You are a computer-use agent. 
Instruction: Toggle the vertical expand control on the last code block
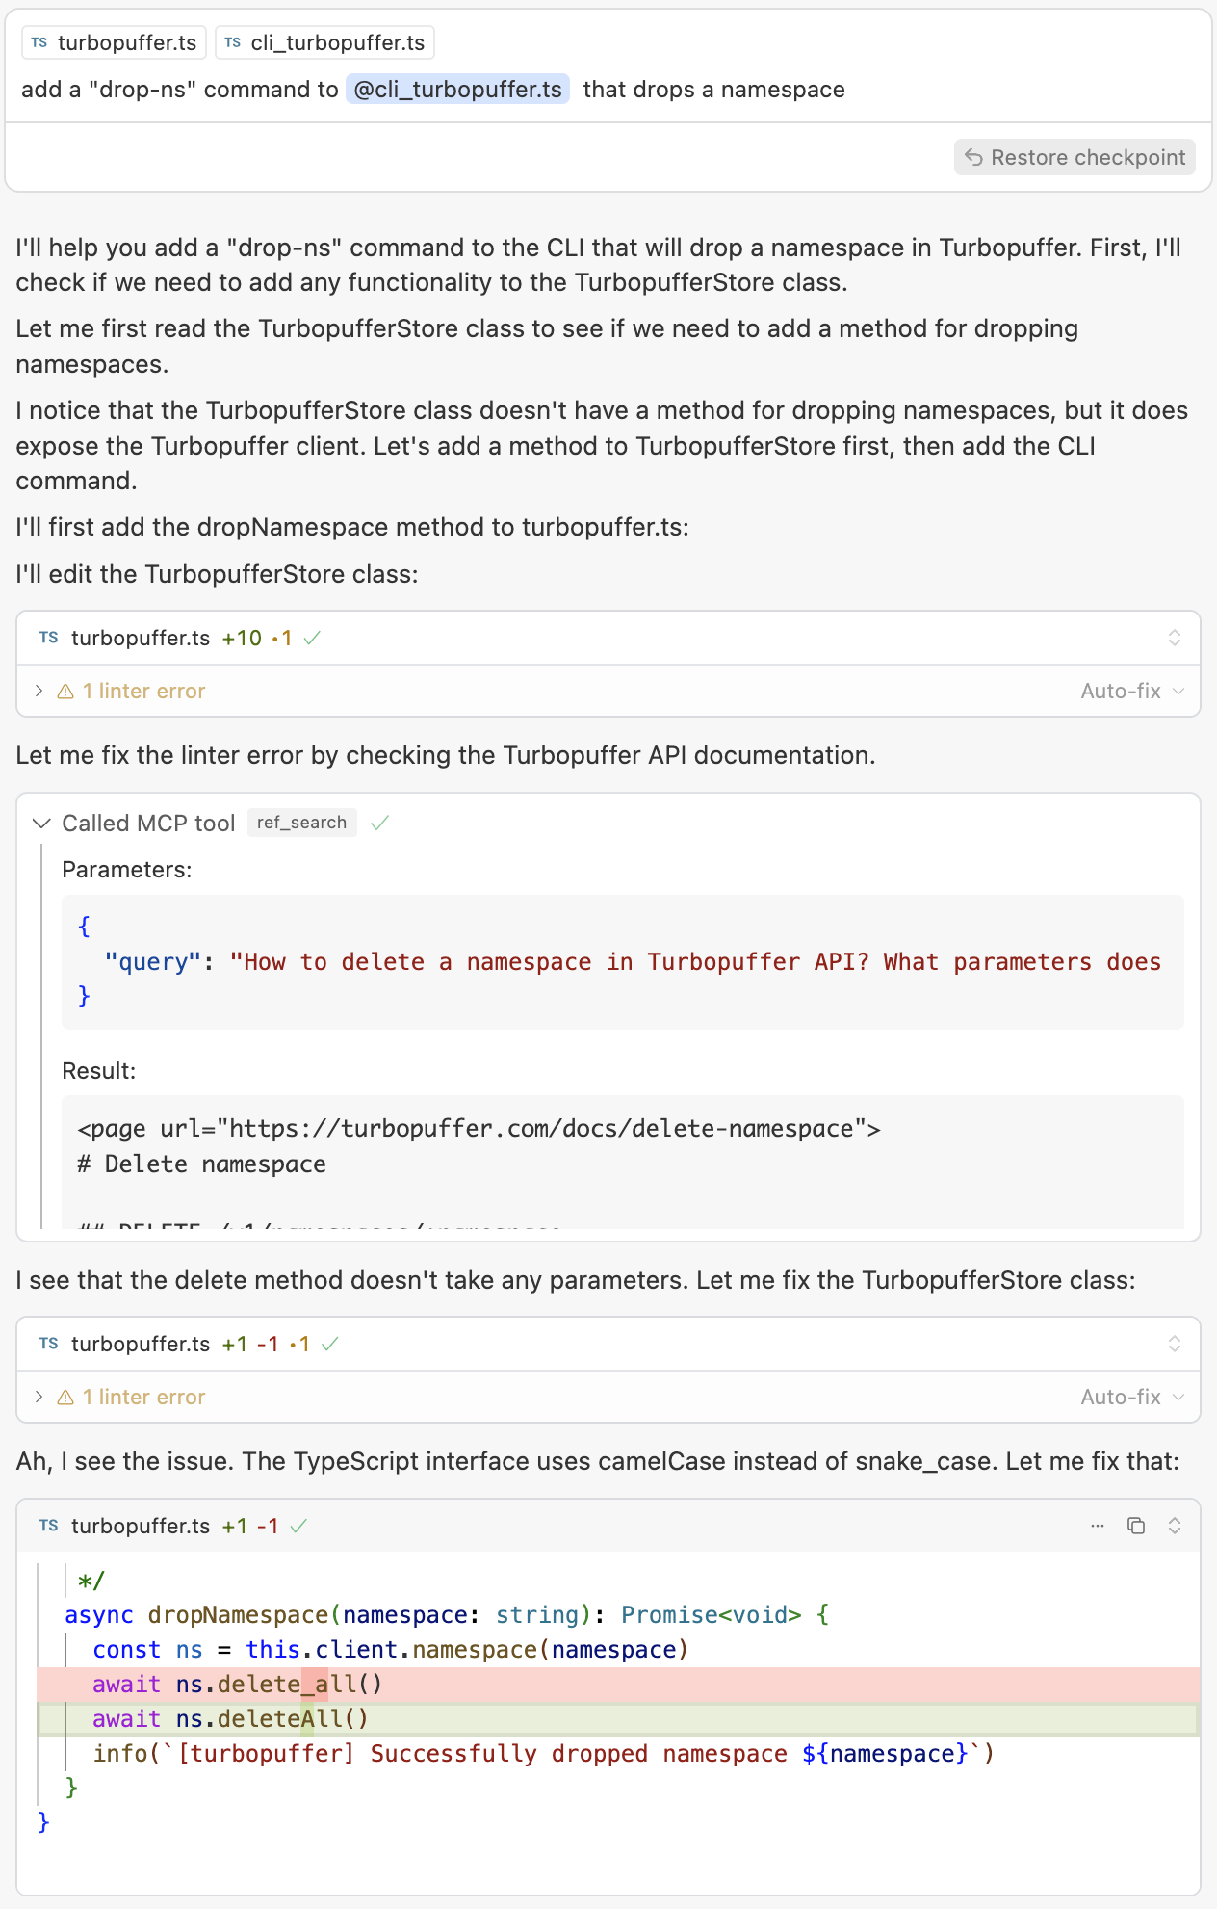point(1174,1526)
